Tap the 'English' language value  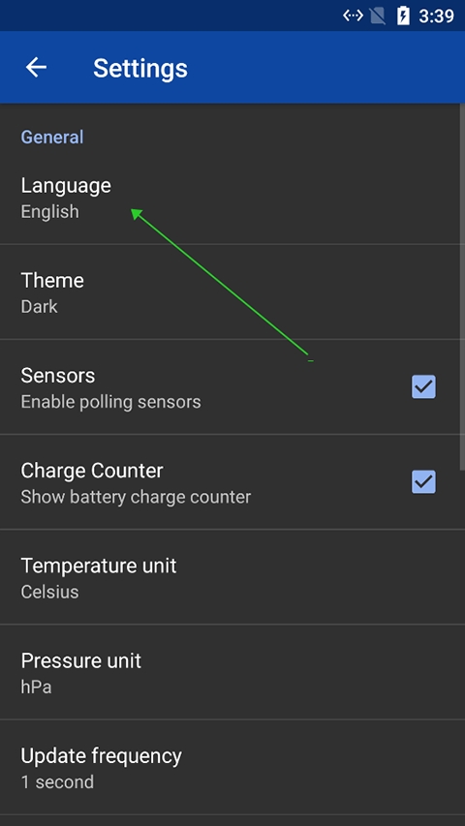[50, 212]
